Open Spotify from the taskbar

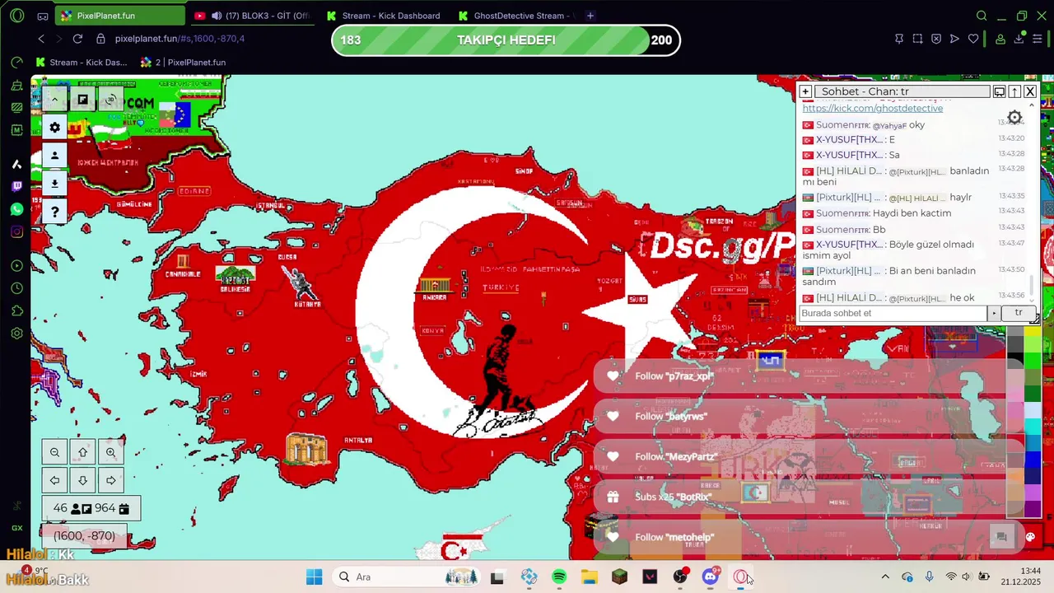pyautogui.click(x=559, y=577)
